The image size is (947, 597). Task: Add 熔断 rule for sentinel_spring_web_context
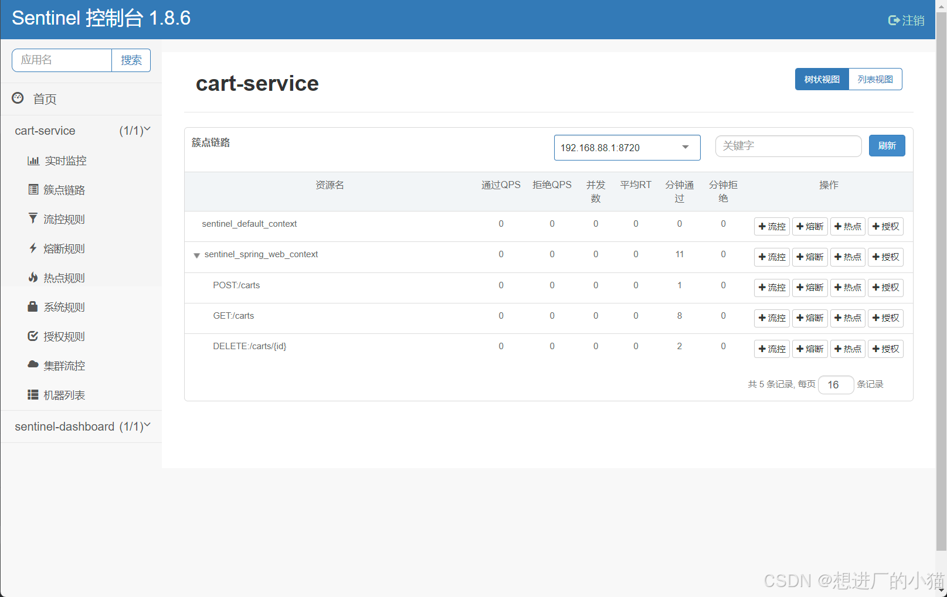(810, 257)
